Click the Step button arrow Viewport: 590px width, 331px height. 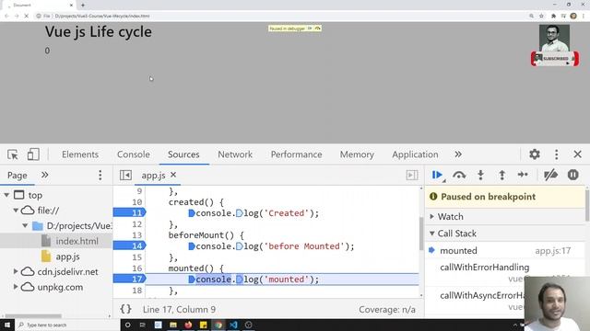pos(523,175)
